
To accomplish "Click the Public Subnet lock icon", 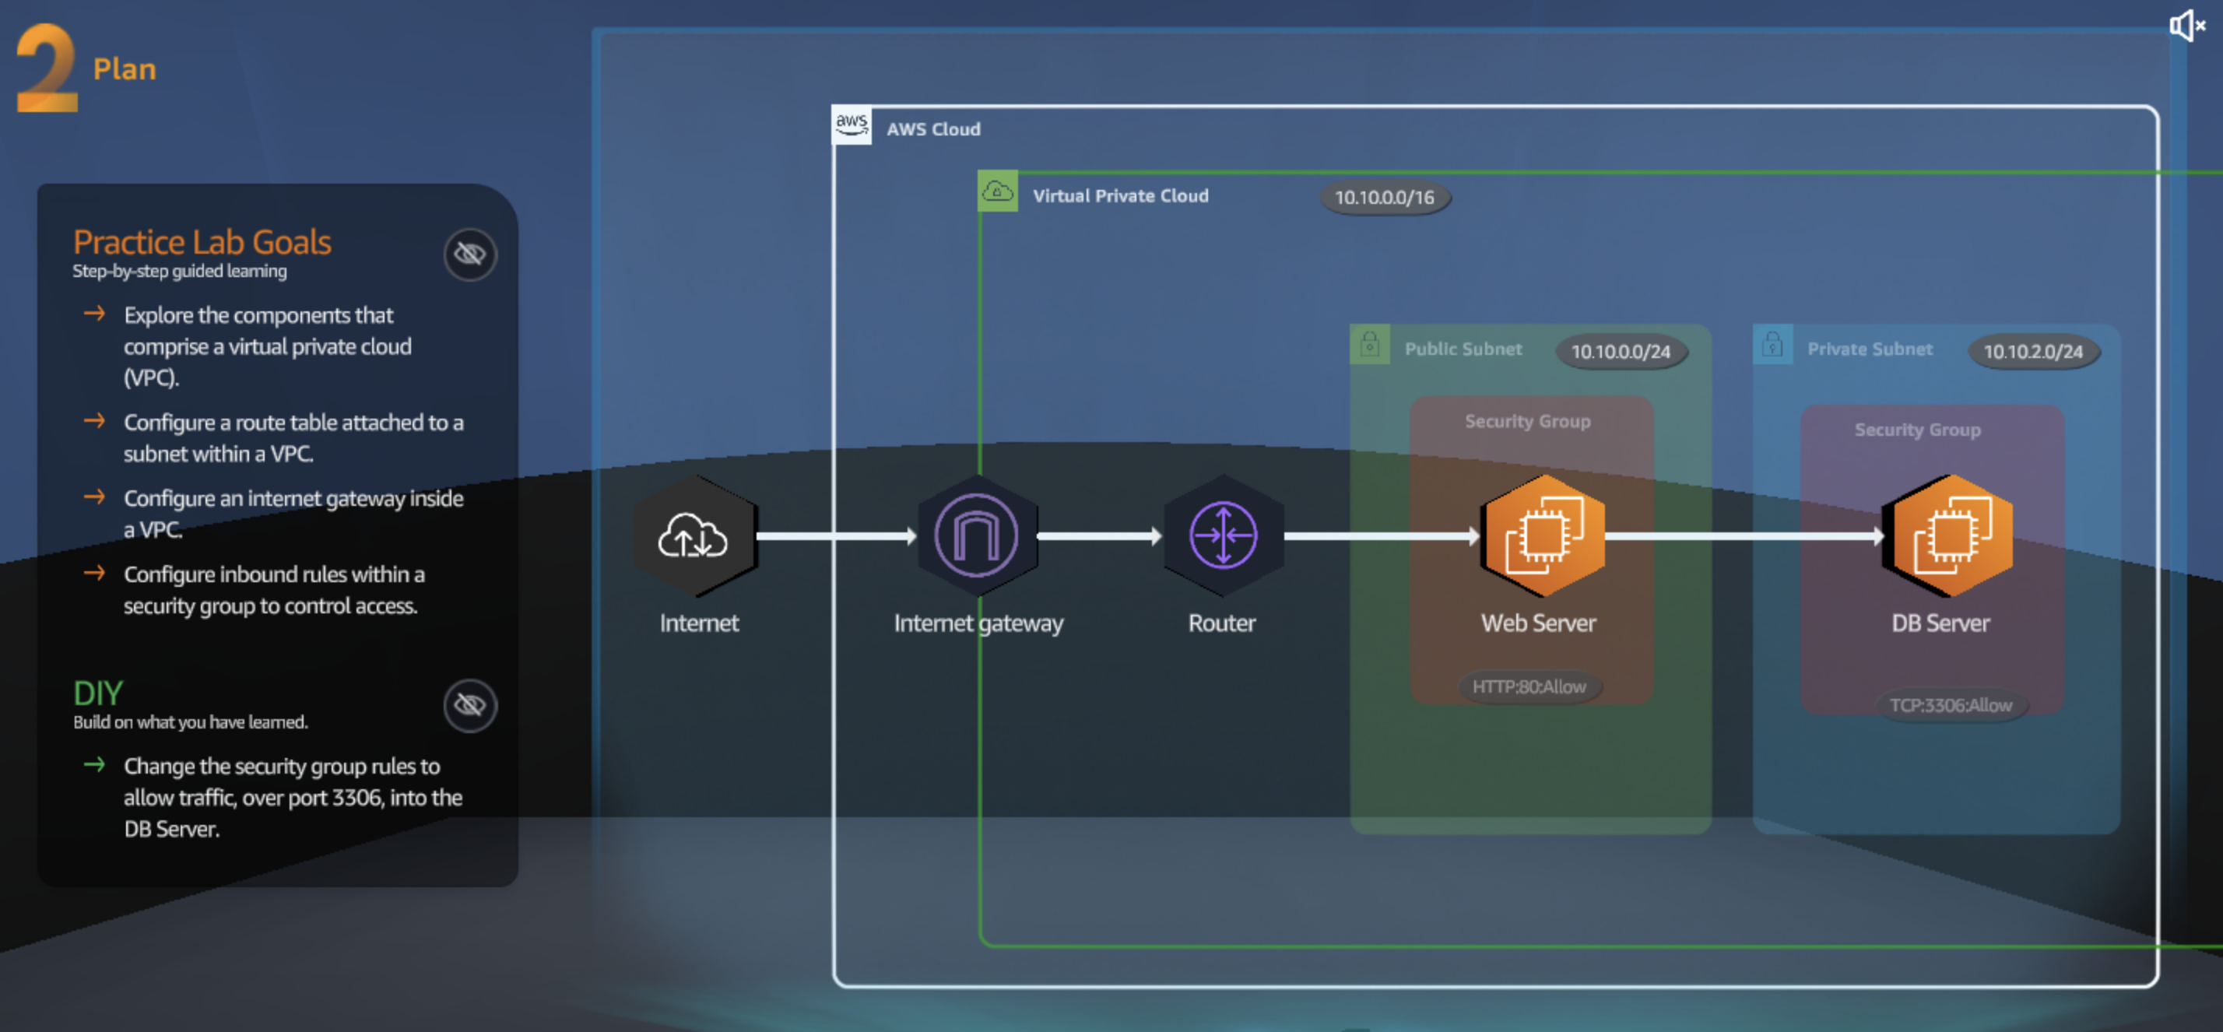I will tap(1371, 345).
